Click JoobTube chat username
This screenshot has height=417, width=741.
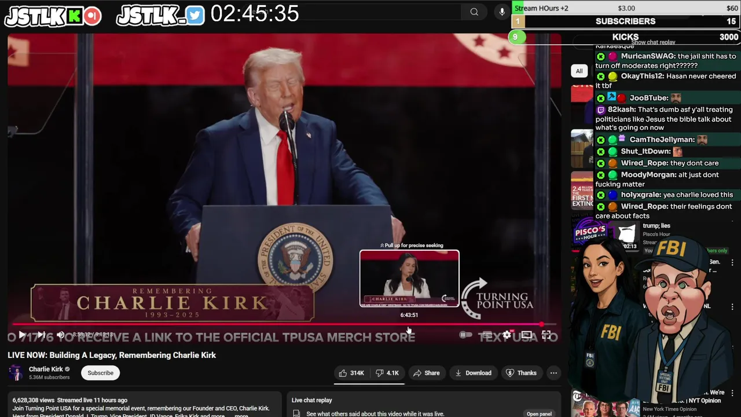click(x=649, y=98)
